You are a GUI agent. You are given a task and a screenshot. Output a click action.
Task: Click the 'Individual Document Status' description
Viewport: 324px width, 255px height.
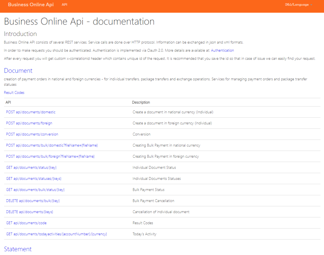tap(154, 168)
